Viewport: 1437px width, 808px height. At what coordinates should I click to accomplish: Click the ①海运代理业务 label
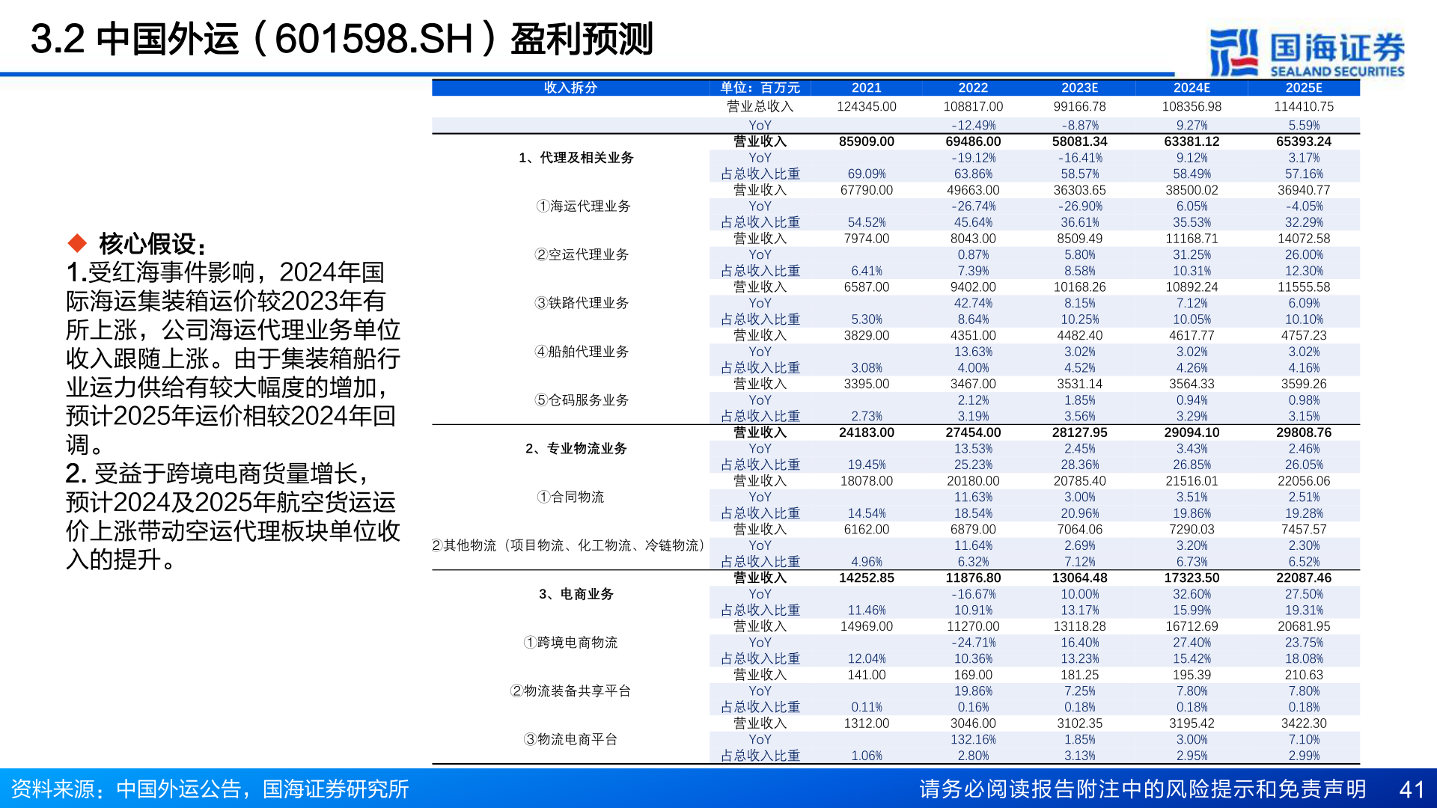coord(583,206)
